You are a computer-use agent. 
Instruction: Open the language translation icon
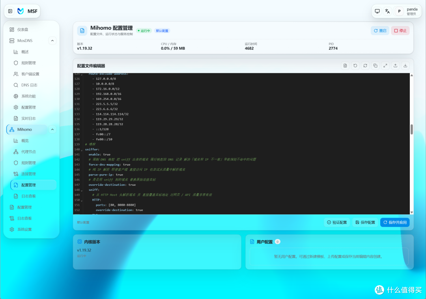coord(387,11)
